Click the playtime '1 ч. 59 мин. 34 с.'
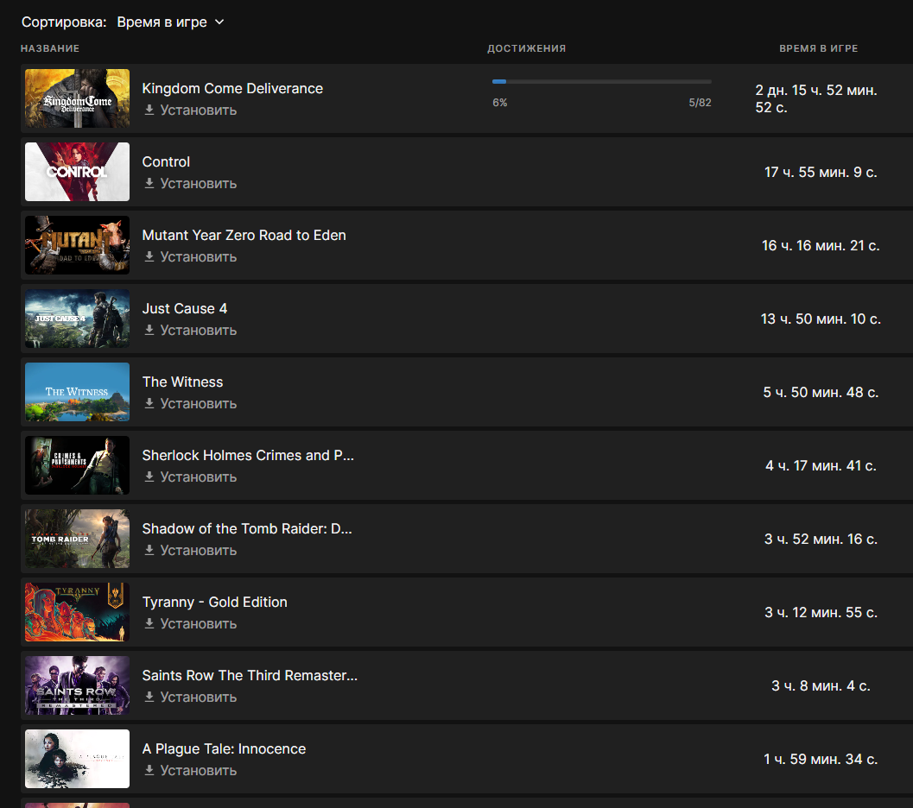The width and height of the screenshot is (913, 808). [821, 759]
